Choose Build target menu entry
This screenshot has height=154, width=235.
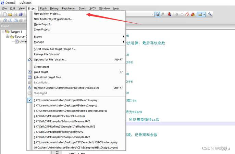(x=76, y=72)
